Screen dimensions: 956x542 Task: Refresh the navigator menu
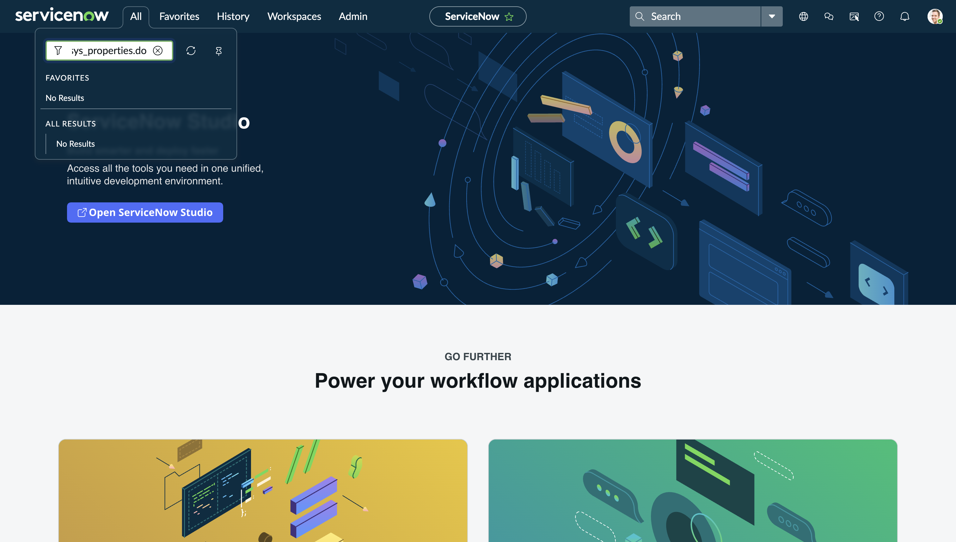point(191,51)
